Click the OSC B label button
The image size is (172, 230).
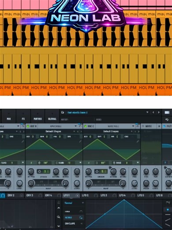33,126
